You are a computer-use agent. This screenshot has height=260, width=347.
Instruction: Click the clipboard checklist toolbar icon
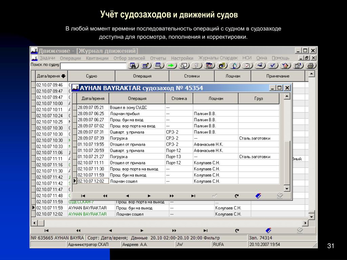(247, 65)
